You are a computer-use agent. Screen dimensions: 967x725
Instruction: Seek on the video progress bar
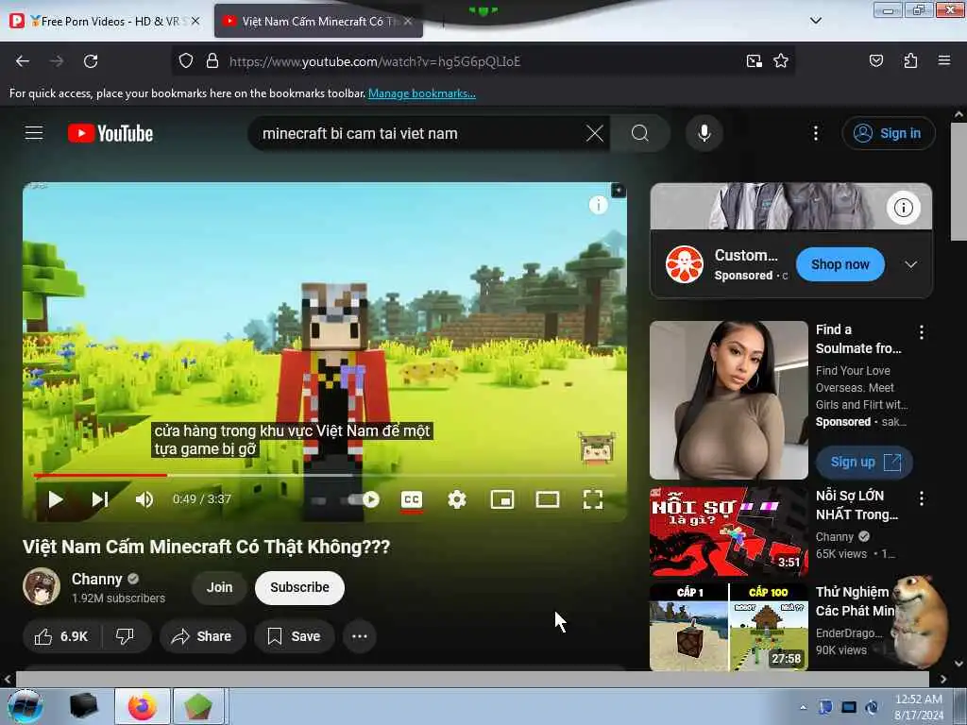(x=325, y=476)
